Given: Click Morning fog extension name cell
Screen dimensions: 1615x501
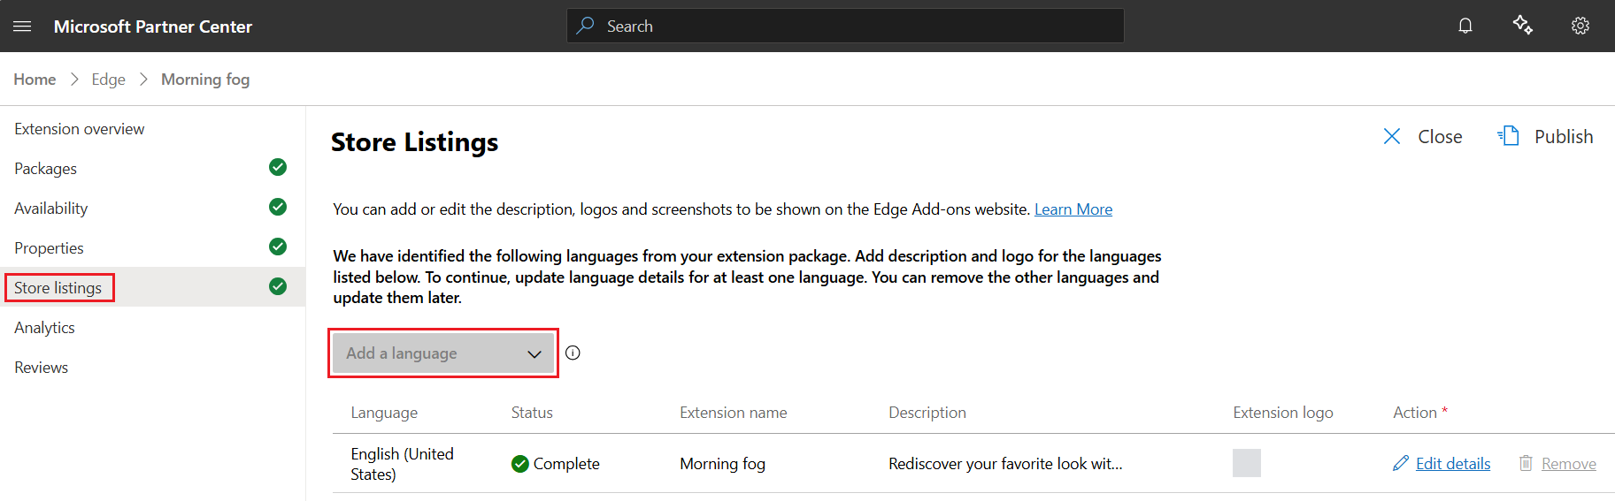Looking at the screenshot, I should (x=722, y=464).
